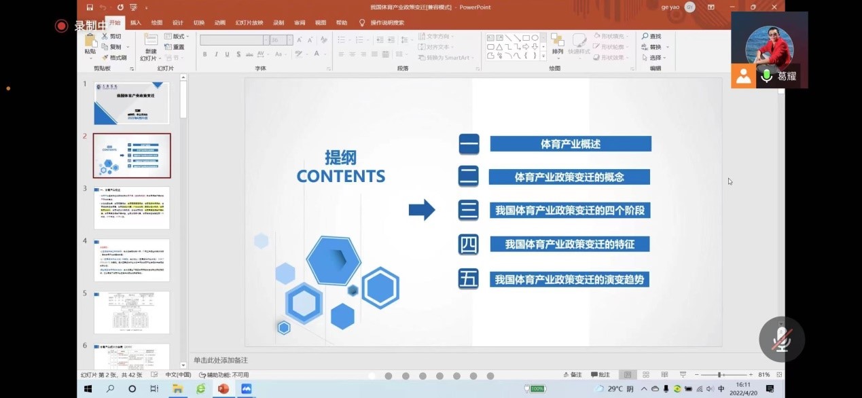
Task: Click the Reset (重置) button
Action: 175,47
